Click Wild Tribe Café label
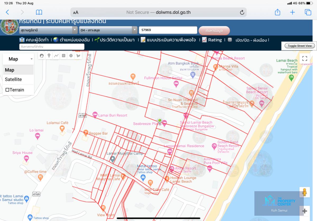 click(157, 190)
